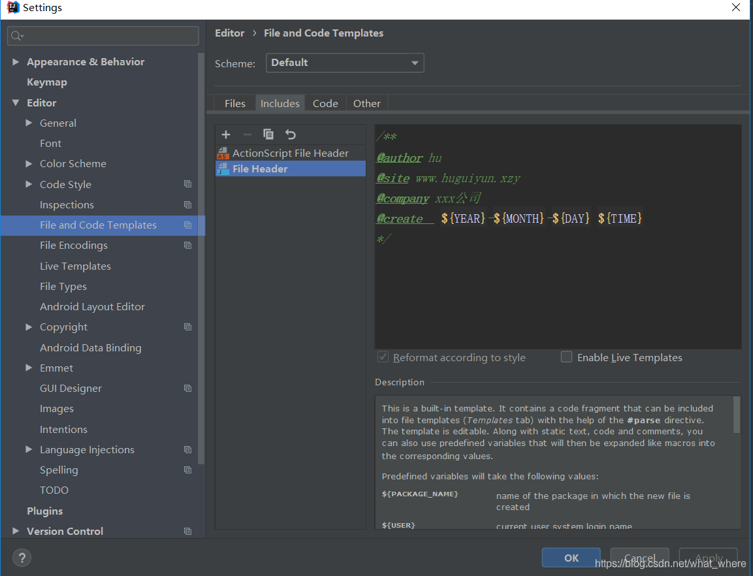Toggle Reformat according to style checkbox
Screen dimensions: 753x576
click(x=383, y=357)
